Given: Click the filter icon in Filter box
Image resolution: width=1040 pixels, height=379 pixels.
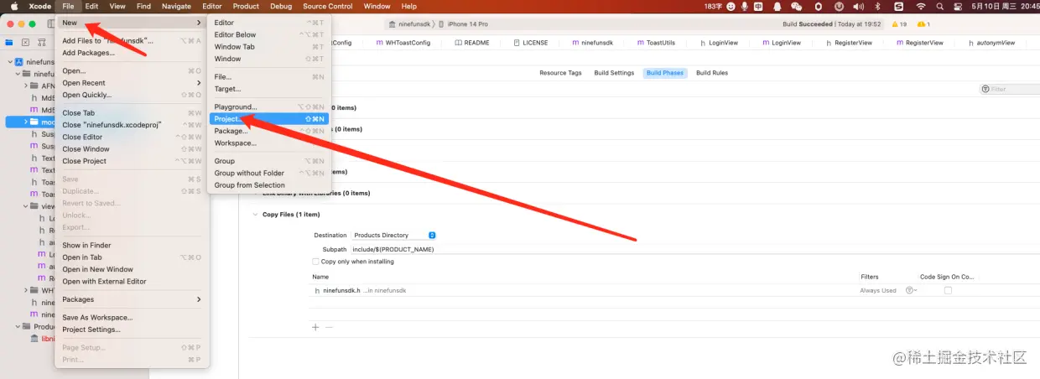Looking at the screenshot, I should [986, 89].
